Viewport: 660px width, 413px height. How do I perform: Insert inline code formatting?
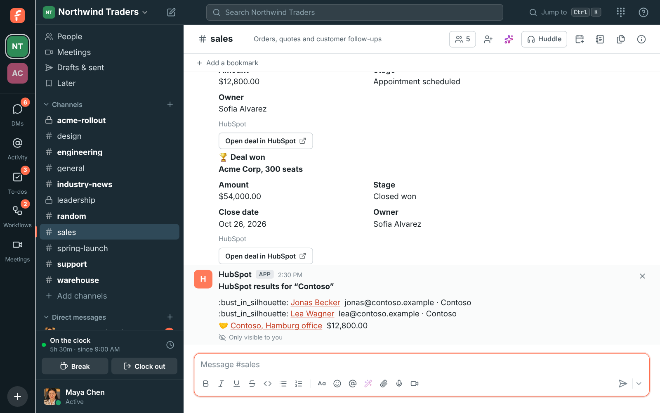click(268, 384)
